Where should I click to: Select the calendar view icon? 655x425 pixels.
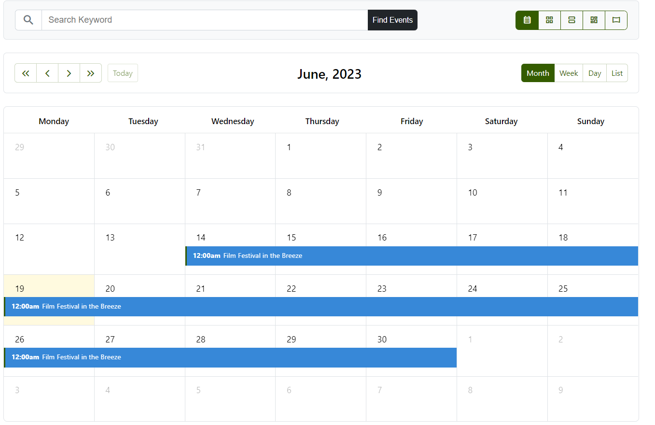pyautogui.click(x=527, y=20)
